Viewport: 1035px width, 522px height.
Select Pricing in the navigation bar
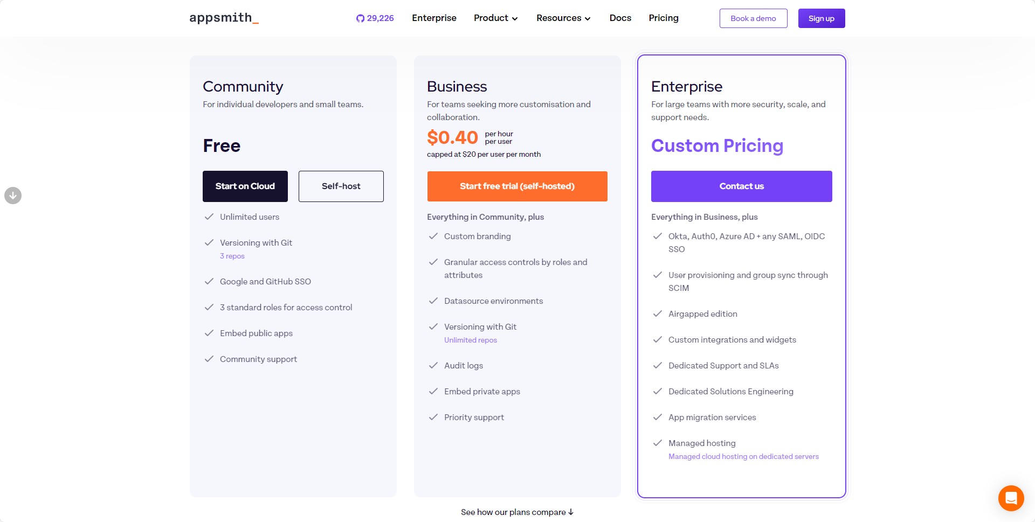pos(664,18)
